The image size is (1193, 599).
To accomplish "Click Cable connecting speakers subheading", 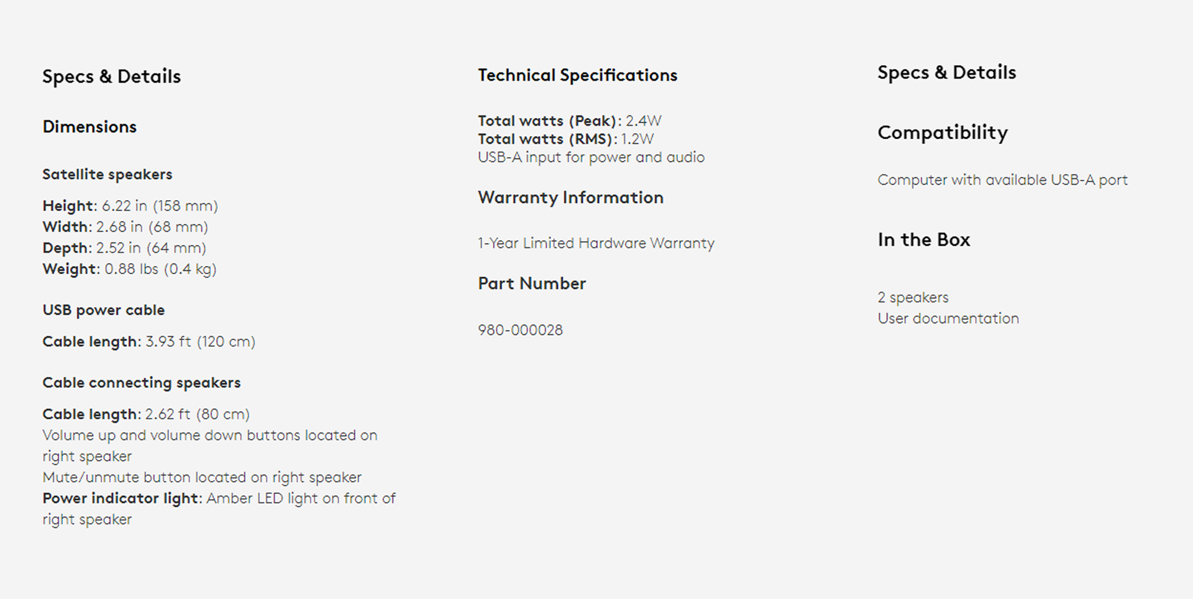I will tap(141, 383).
